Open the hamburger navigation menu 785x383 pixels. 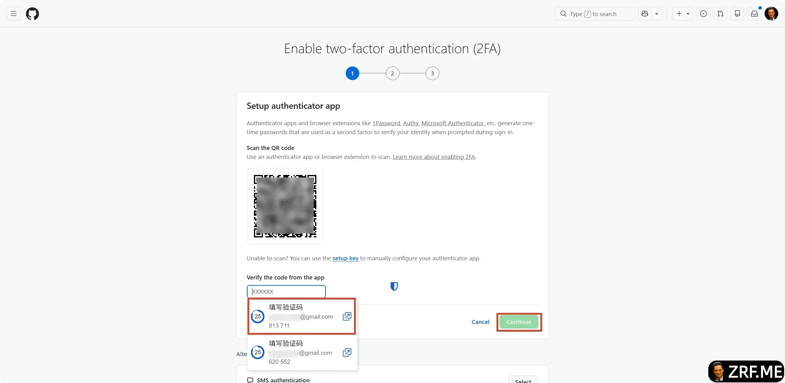[x=14, y=14]
